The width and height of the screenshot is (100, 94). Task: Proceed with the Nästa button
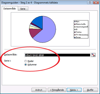point(74,90)
